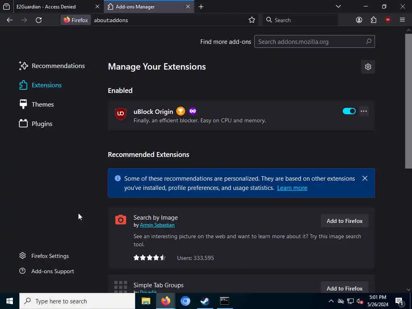Click the magnifier in the addons search field
The image size is (412, 309).
(369, 41)
